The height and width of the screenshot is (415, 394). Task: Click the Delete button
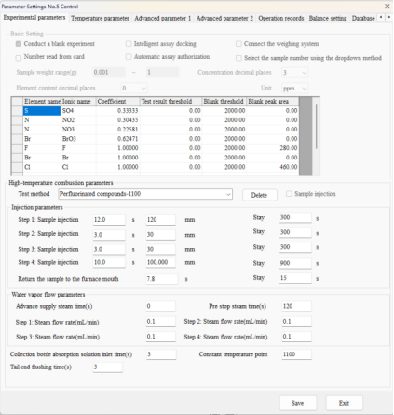pos(260,195)
